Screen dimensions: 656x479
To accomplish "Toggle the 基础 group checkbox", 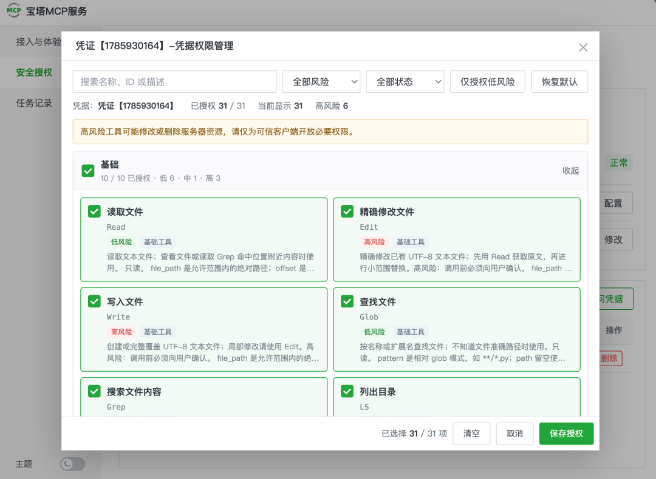I will click(x=88, y=171).
